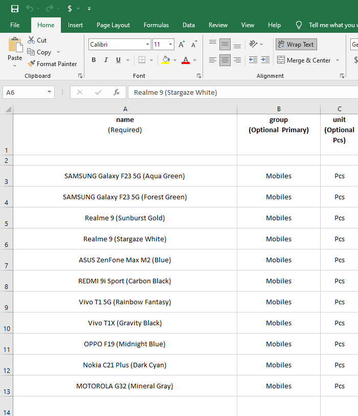Expand the fill color dropdown arrow
Image resolution: width=358 pixels, height=416 pixels.
pyautogui.click(x=175, y=60)
